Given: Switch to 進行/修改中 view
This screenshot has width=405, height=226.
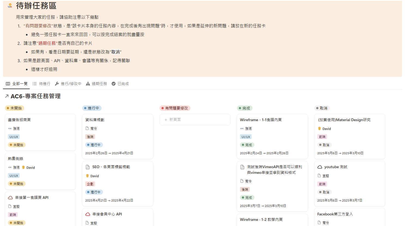Looking at the screenshot, I should point(68,84).
